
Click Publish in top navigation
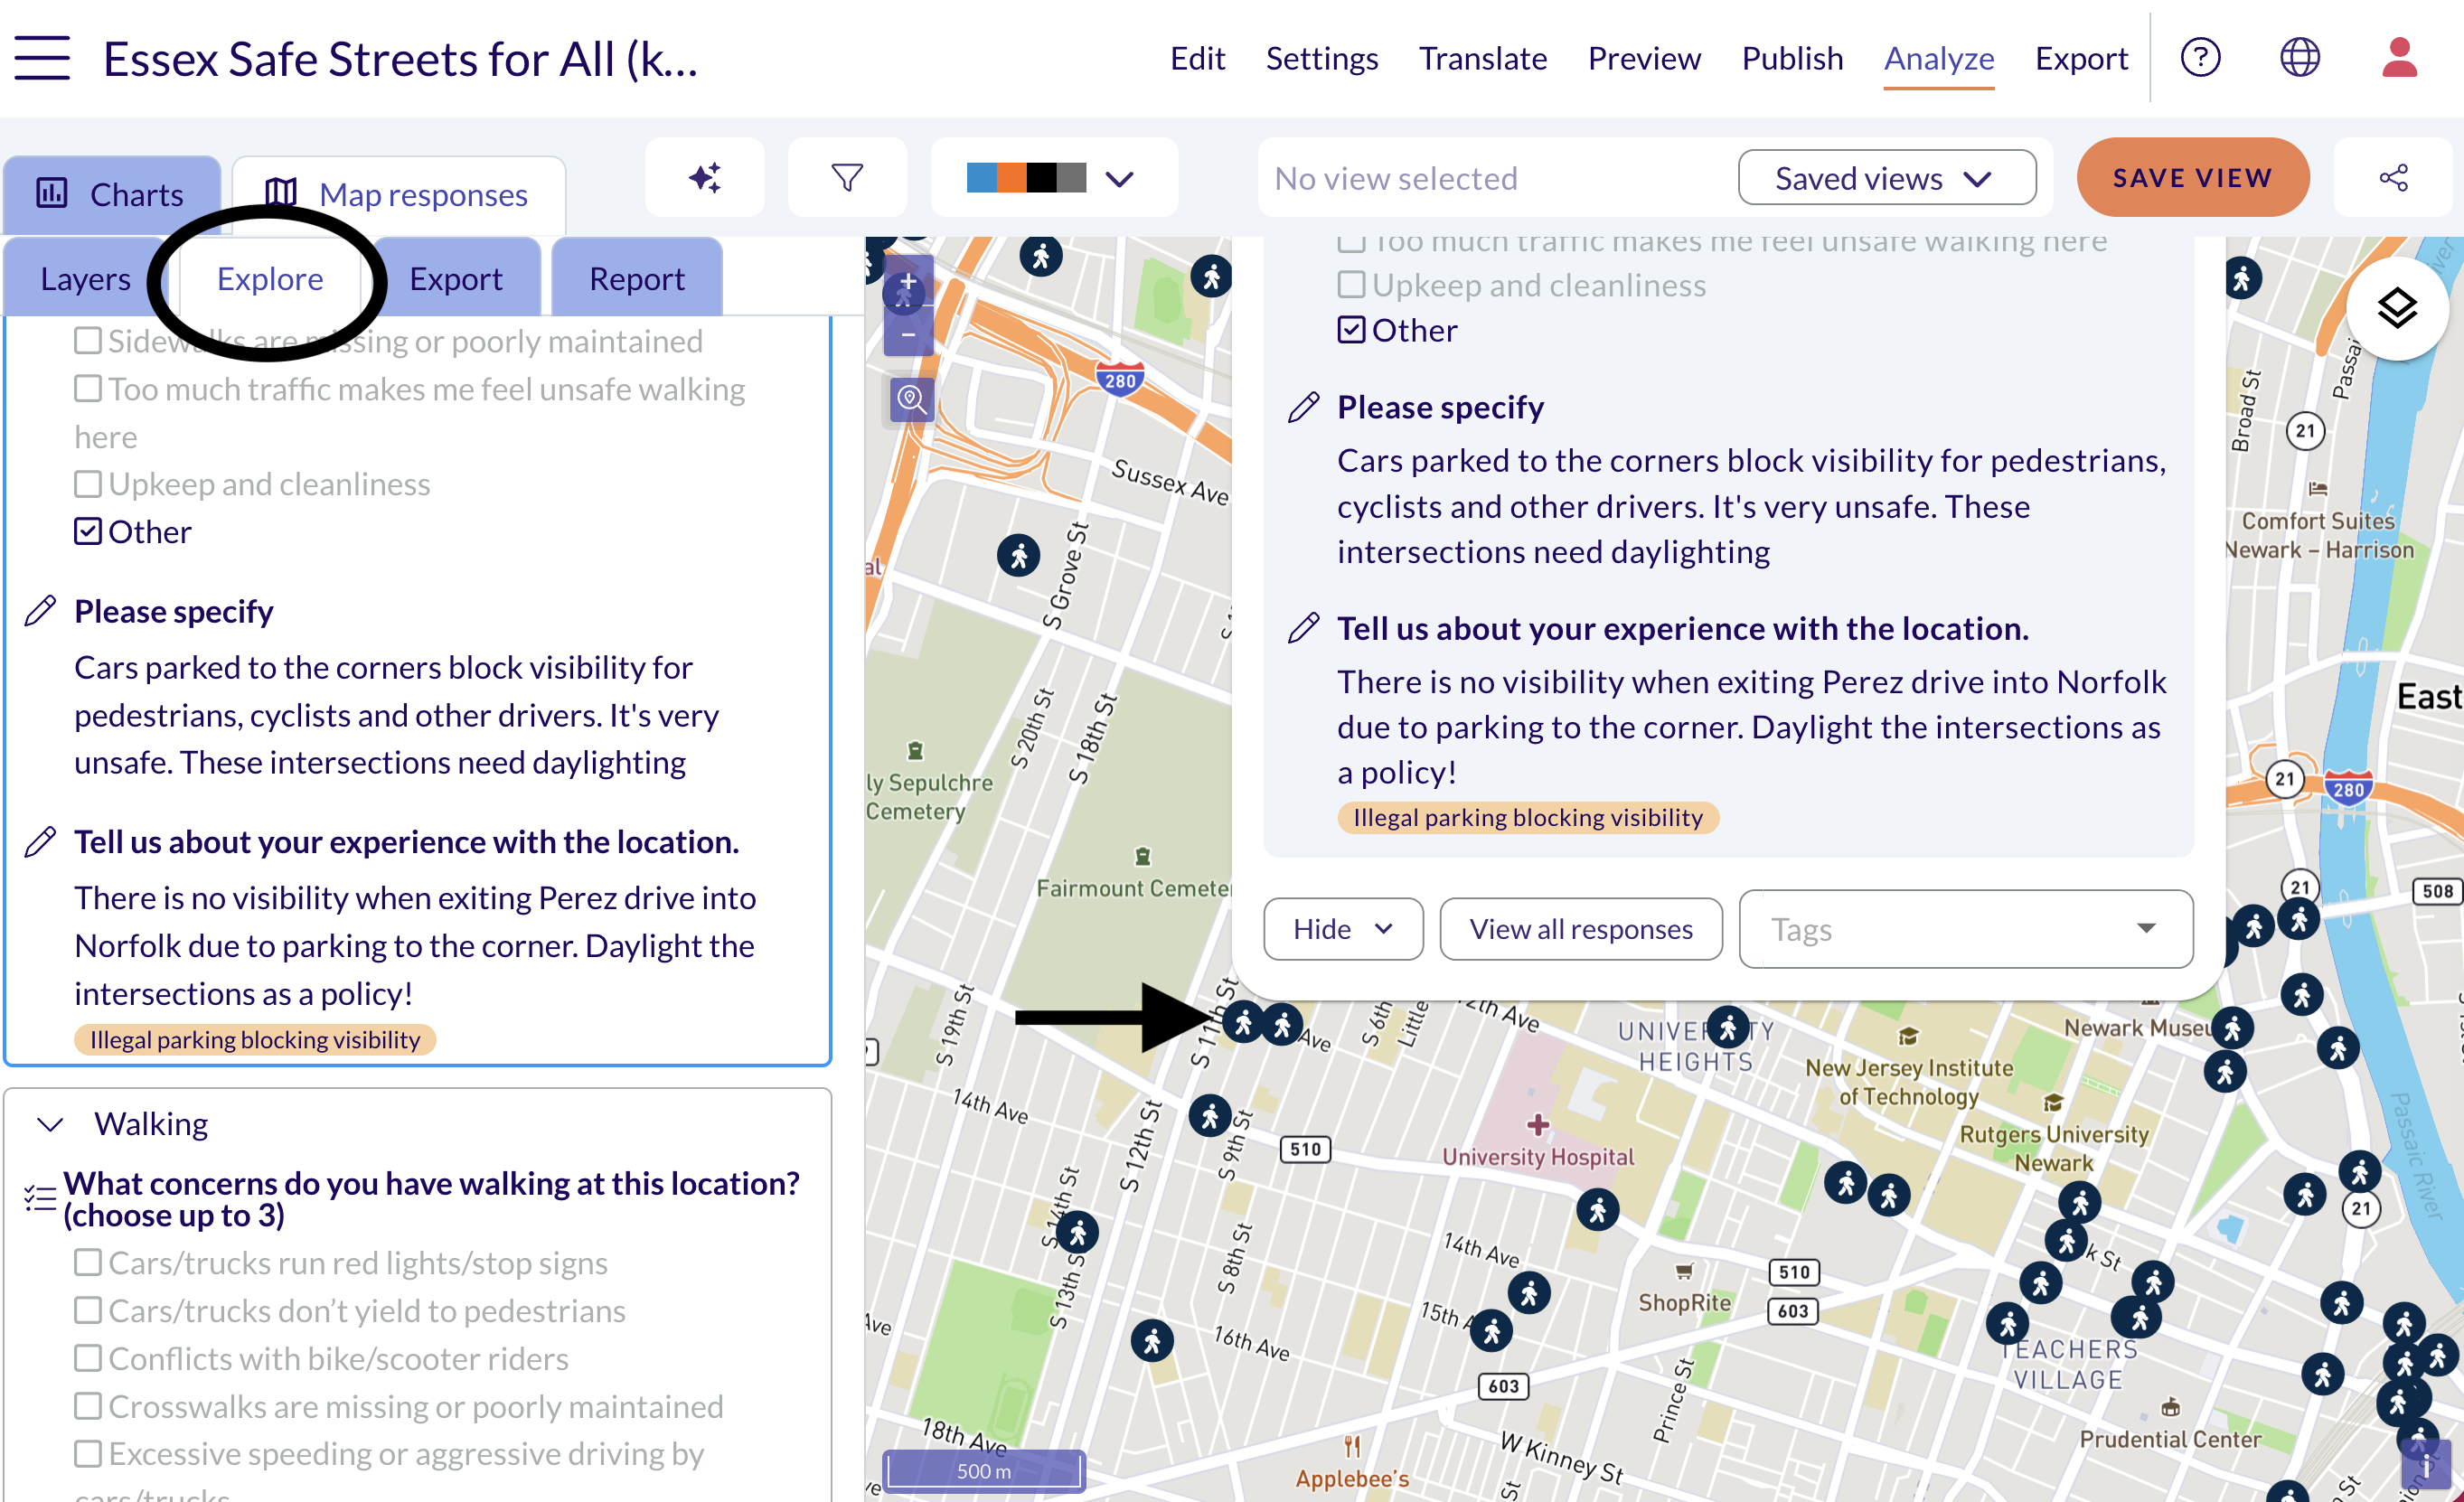pos(1792,58)
